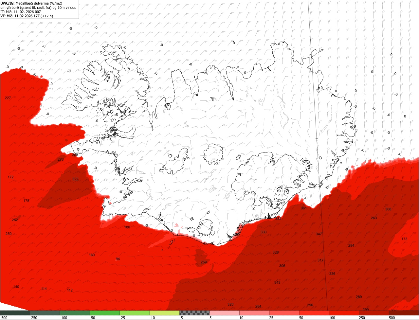
Task: Click the '-50' legend scale label
Action: 93,318
